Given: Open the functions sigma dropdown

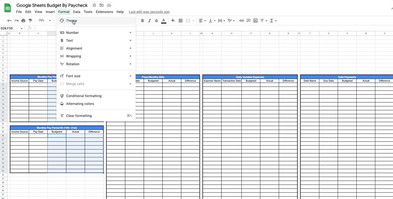Looking at the screenshot, I should (273, 21).
